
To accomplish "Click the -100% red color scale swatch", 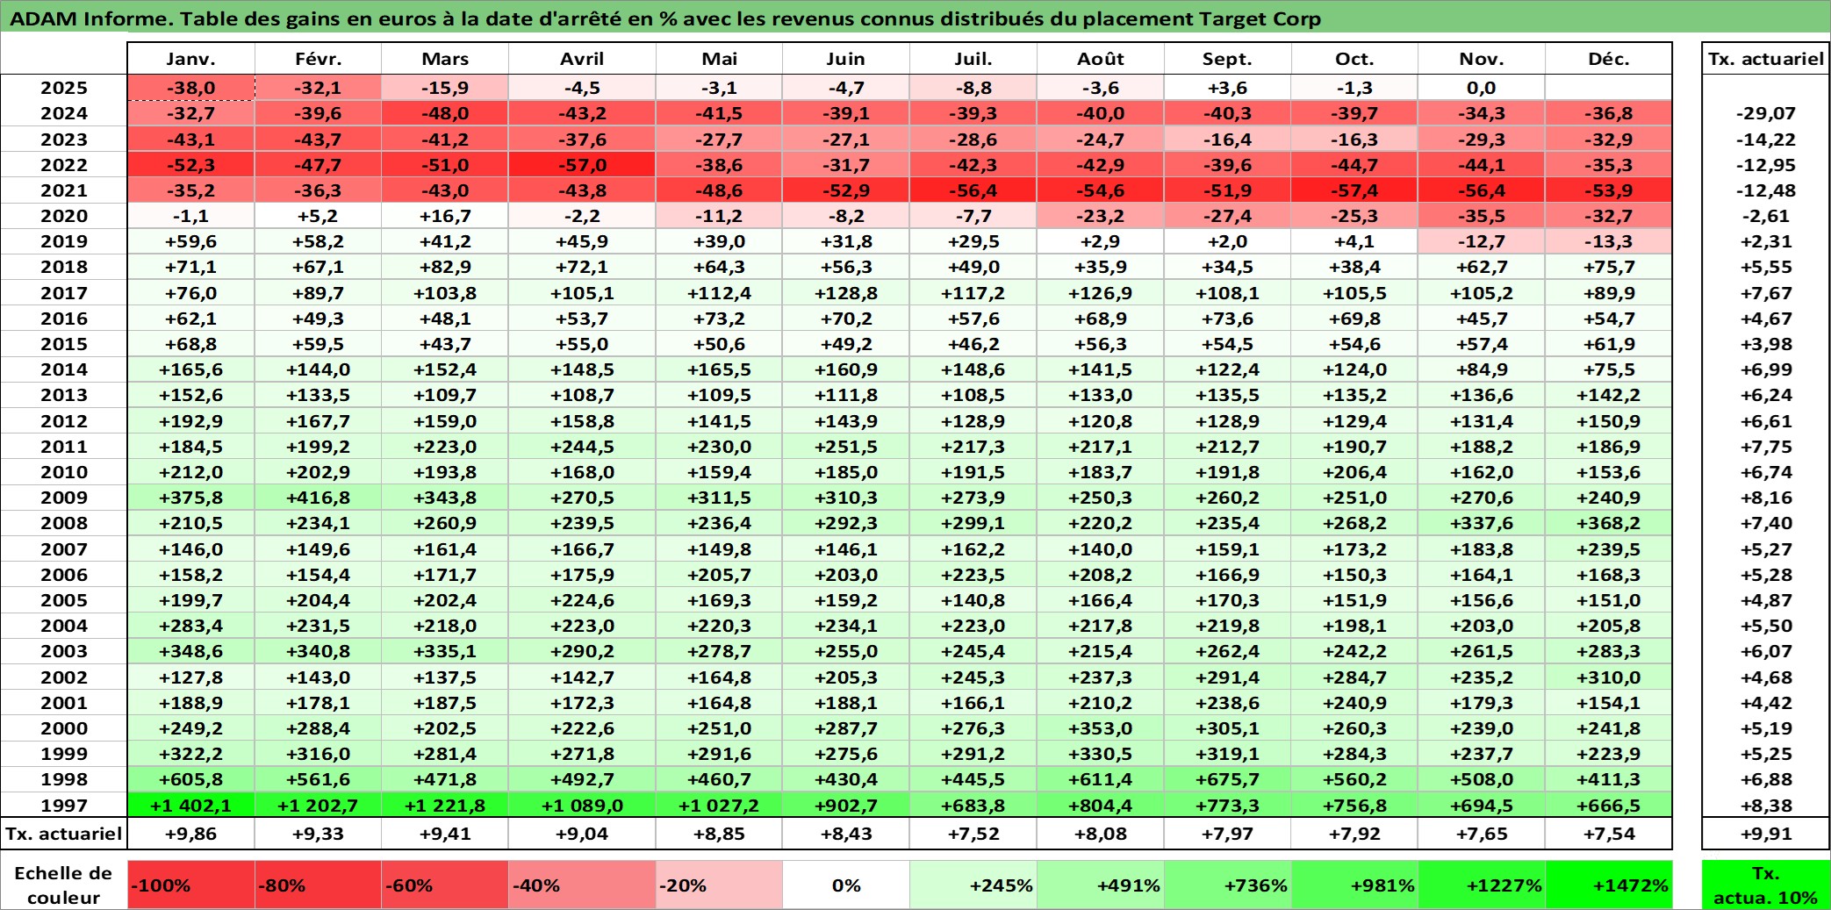I will 190,885.
